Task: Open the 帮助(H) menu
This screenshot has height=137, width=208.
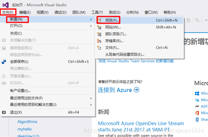Action: coord(170,12)
